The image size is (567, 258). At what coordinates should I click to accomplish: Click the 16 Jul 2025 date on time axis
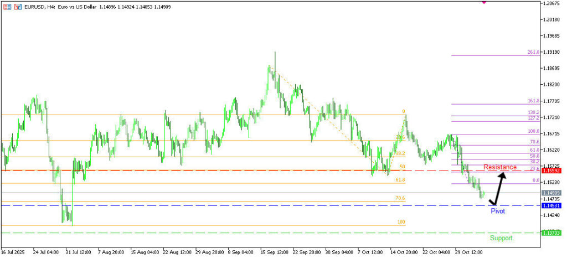[14, 251]
